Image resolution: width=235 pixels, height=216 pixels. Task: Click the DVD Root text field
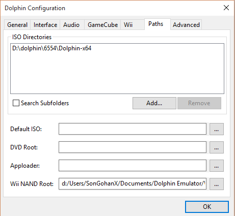[x=133, y=147]
